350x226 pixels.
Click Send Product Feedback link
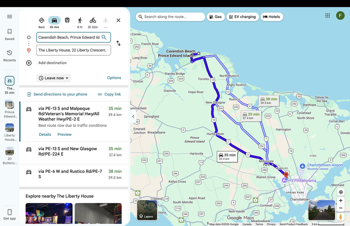(294, 224)
